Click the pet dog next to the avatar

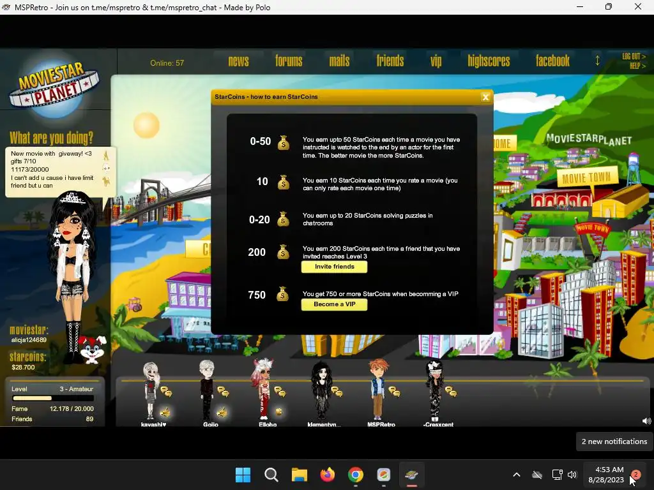tap(92, 349)
